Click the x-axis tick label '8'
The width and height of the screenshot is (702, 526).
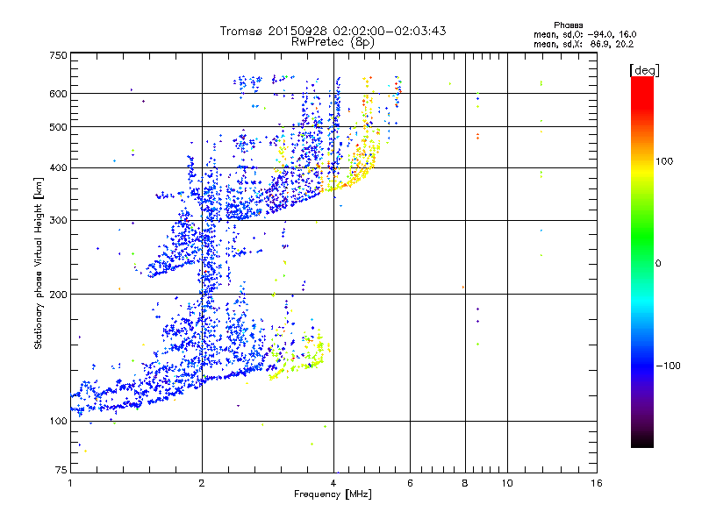[465, 483]
